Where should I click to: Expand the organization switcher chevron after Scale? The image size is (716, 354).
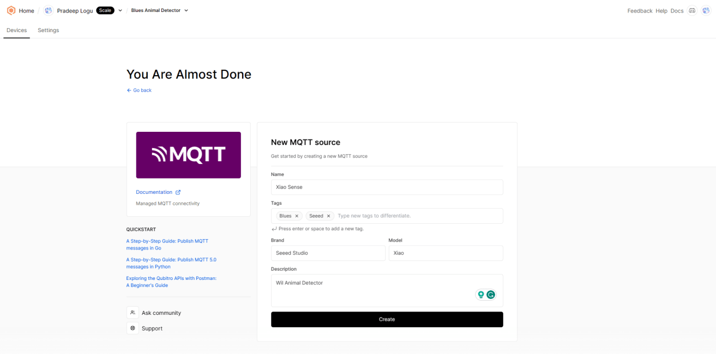[x=120, y=10]
